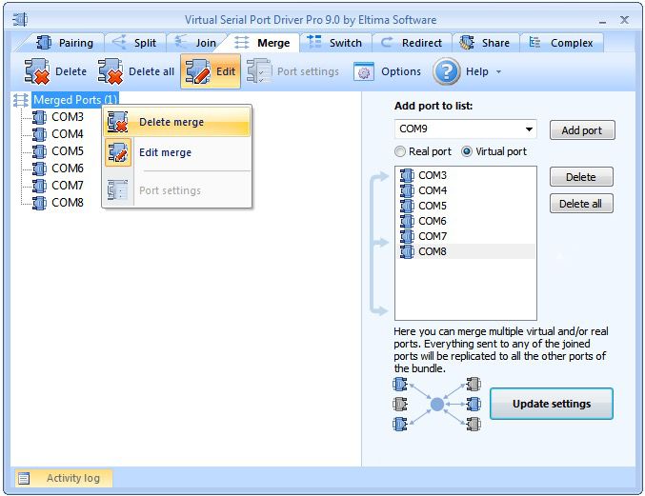Select COM8 text in the merged tree
This screenshot has height=496, width=645.
point(68,203)
